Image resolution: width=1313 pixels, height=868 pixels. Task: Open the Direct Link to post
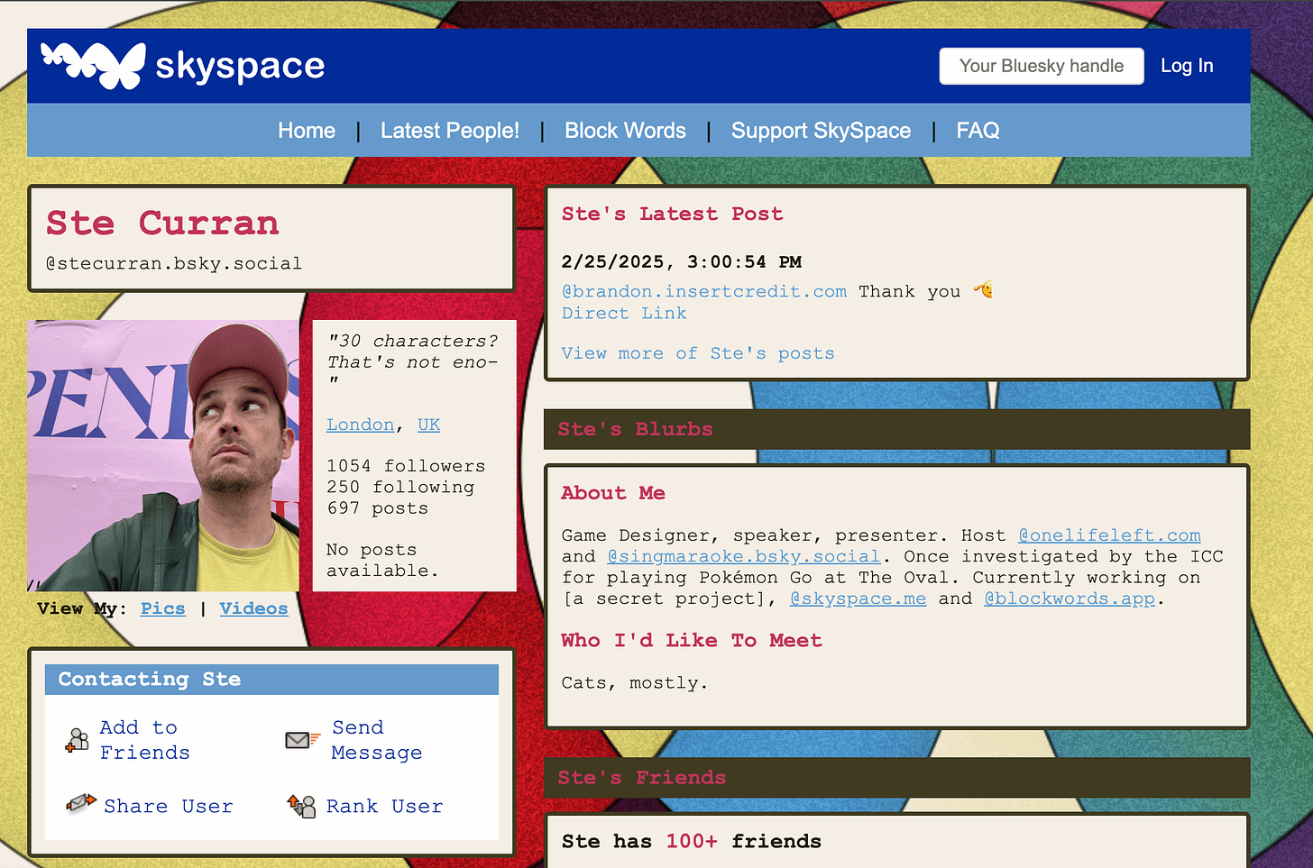624,313
